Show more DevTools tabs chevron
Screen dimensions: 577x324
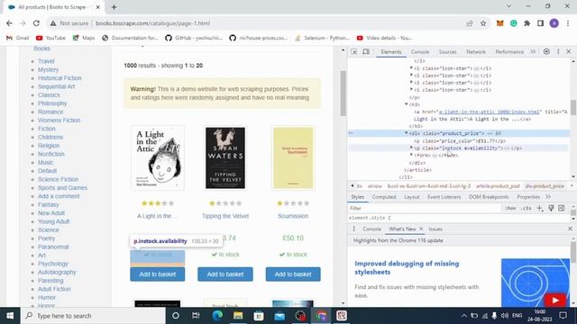tap(533, 52)
